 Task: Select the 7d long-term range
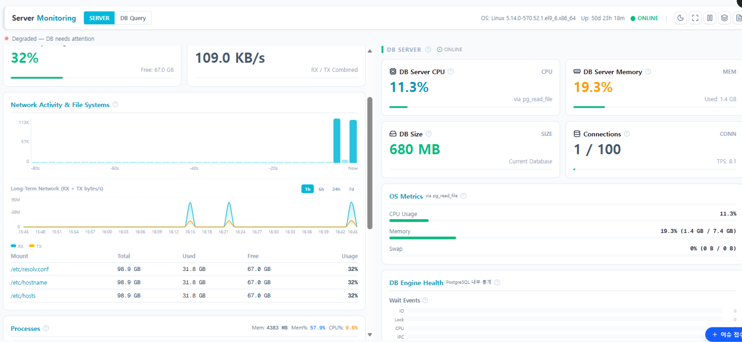click(351, 189)
